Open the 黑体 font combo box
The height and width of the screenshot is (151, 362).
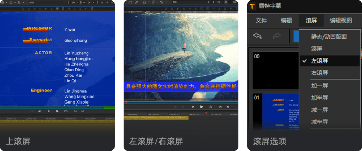click(191, 2)
